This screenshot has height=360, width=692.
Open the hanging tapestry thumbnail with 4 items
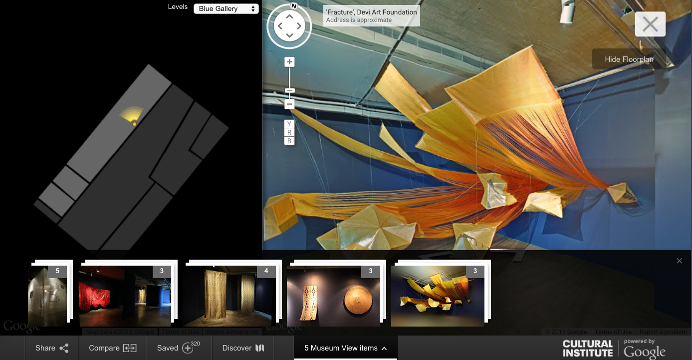pos(229,296)
